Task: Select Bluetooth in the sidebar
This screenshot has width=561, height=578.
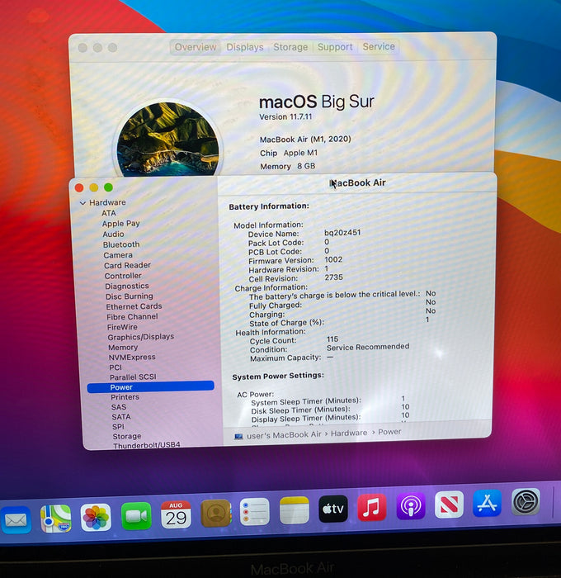Action: [x=121, y=244]
